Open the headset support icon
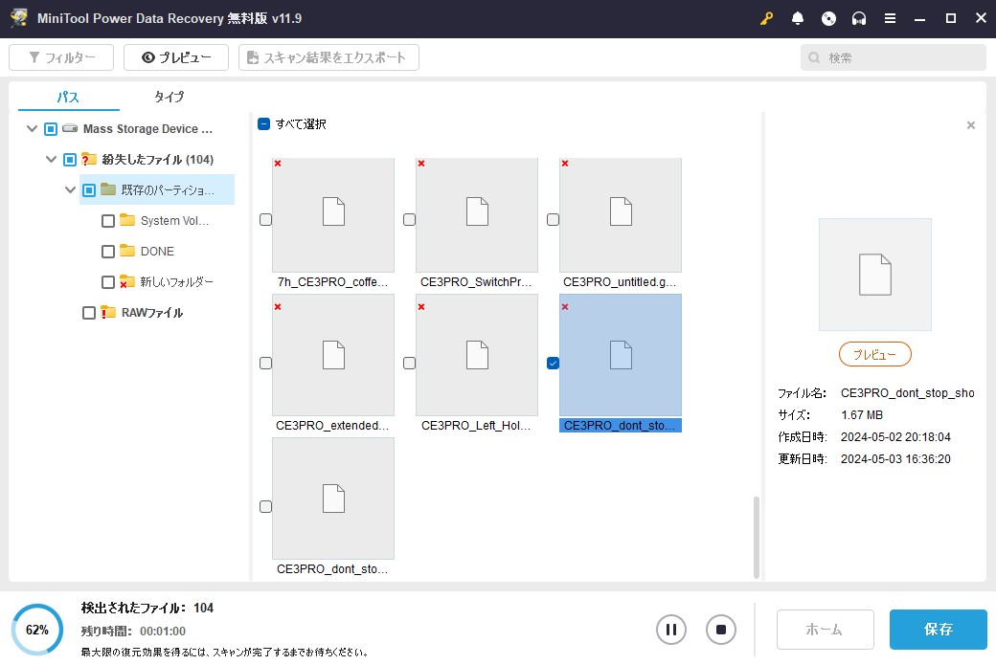The image size is (996, 665). [859, 18]
